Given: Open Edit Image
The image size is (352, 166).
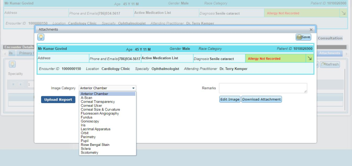Looking at the screenshot, I should click(230, 99).
